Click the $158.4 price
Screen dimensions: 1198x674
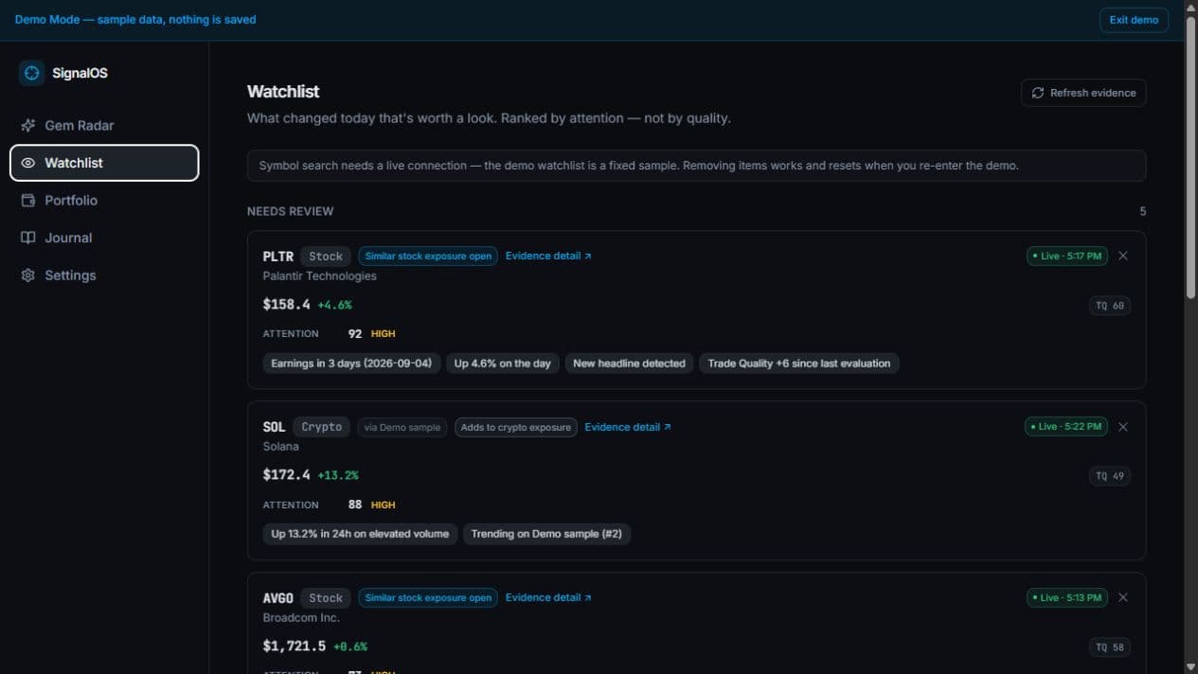(286, 305)
